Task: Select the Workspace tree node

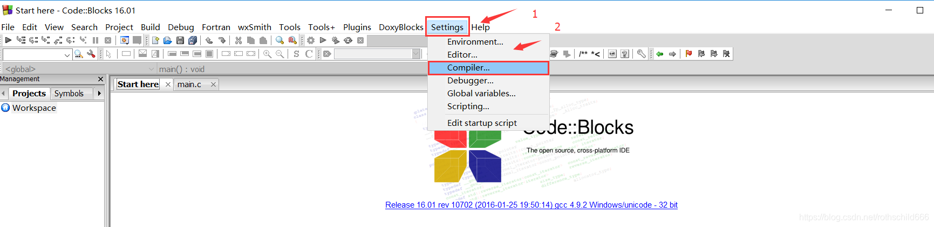Action: [x=34, y=108]
